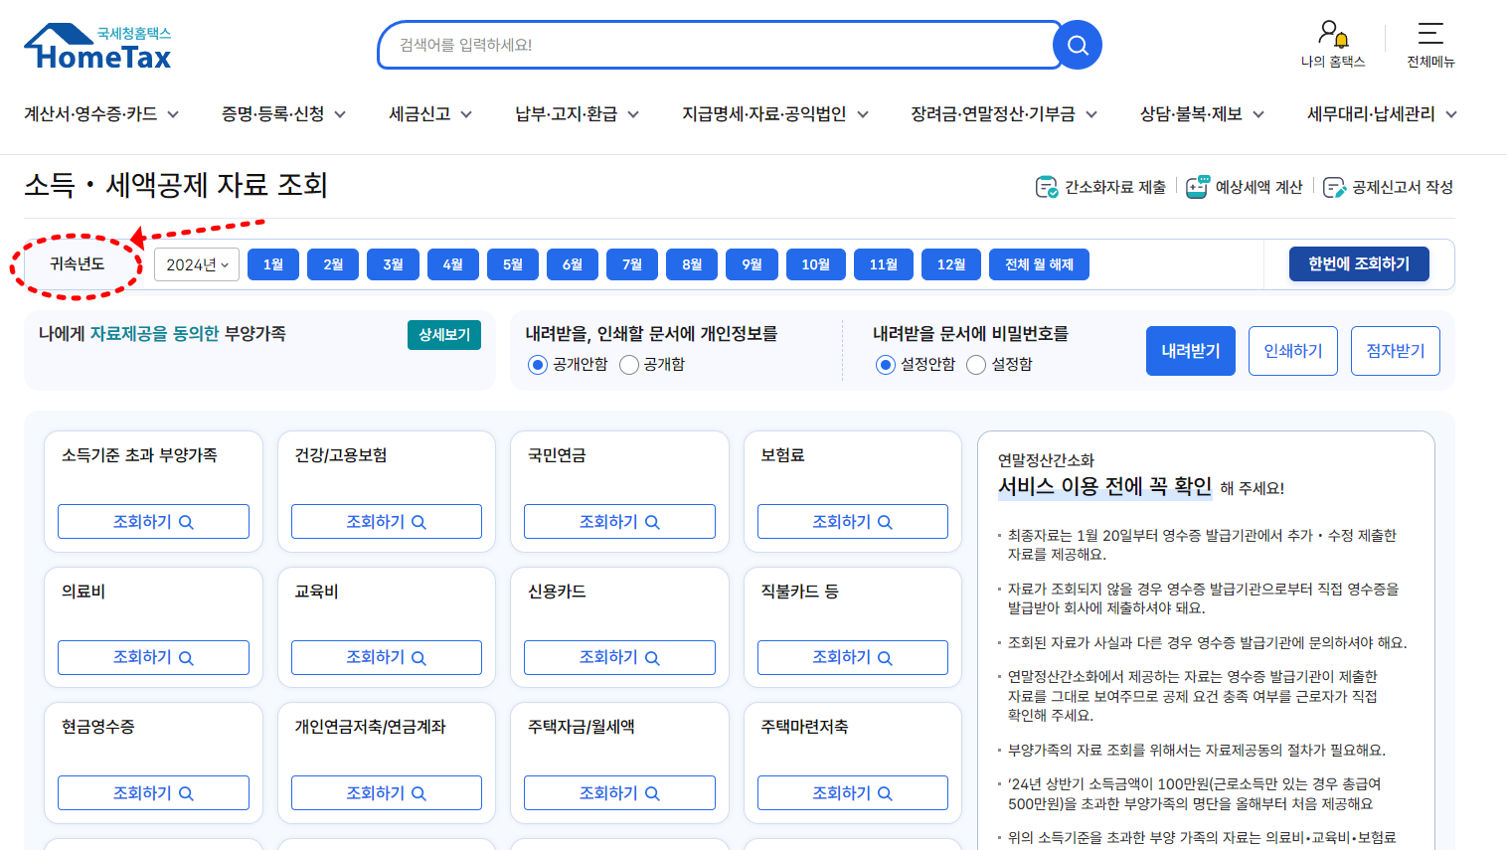Viewport: 1507px width, 850px height.
Task: Open 나의 홈택스 user icon
Action: (x=1333, y=45)
